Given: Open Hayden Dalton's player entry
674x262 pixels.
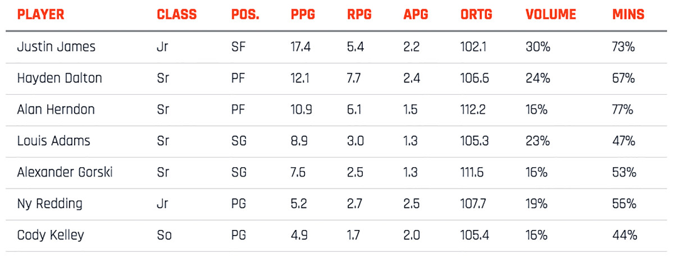Looking at the screenshot, I should (60, 78).
